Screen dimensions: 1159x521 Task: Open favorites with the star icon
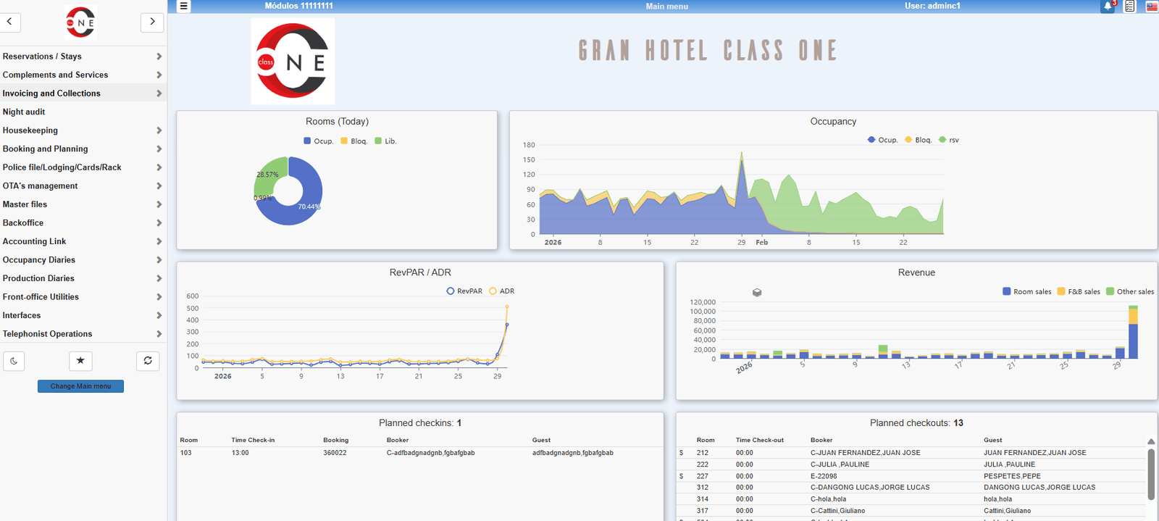click(80, 361)
